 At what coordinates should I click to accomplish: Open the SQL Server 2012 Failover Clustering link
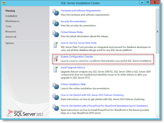point(92,95)
